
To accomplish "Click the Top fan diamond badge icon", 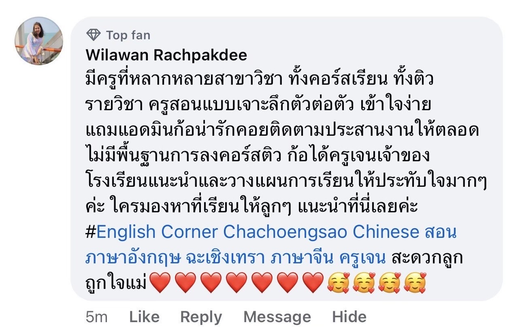I will pos(93,35).
